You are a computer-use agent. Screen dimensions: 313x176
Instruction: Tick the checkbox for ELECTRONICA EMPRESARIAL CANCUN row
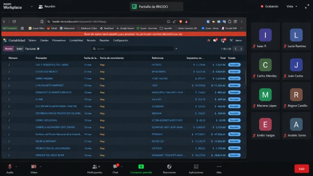pos(5,106)
